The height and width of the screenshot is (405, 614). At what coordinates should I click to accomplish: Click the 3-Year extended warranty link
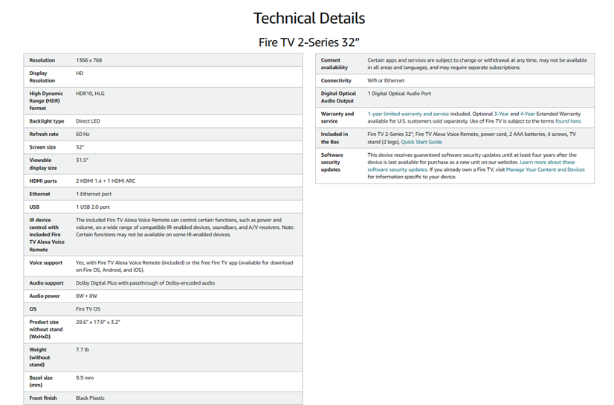[503, 114]
